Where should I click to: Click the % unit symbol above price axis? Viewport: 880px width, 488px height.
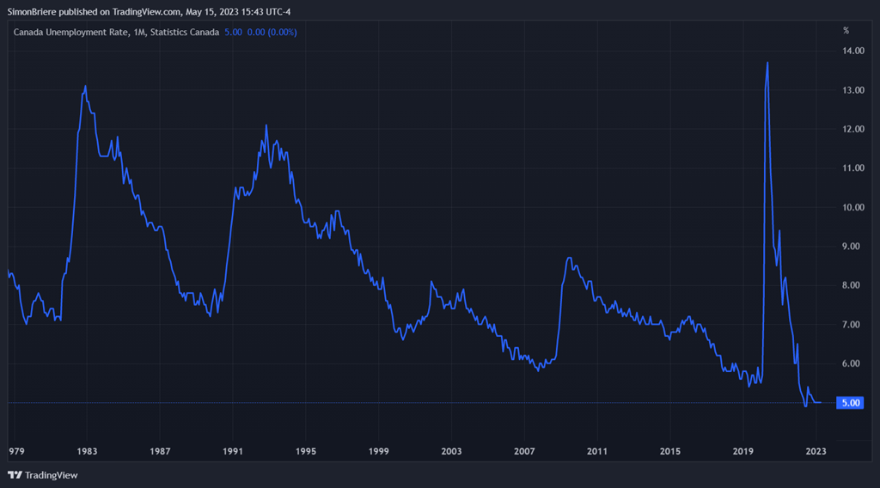(846, 31)
